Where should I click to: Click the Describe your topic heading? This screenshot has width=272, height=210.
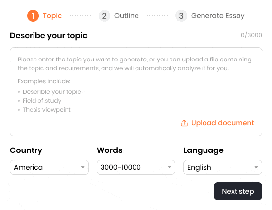49,36
